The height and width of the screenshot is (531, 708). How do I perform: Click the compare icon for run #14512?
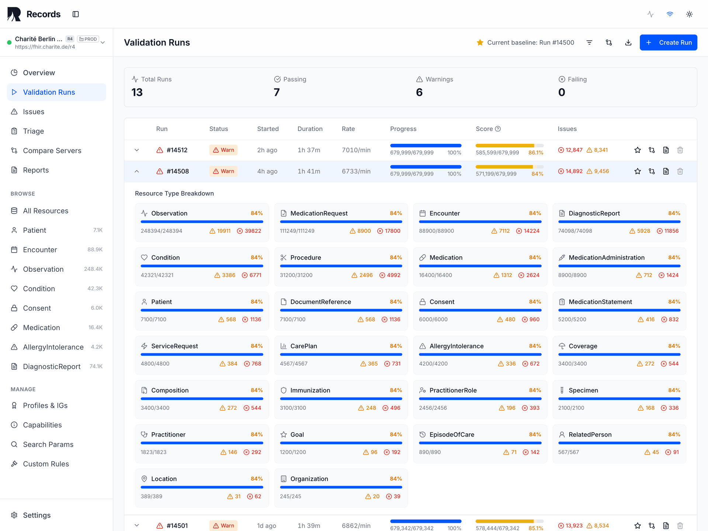point(651,150)
